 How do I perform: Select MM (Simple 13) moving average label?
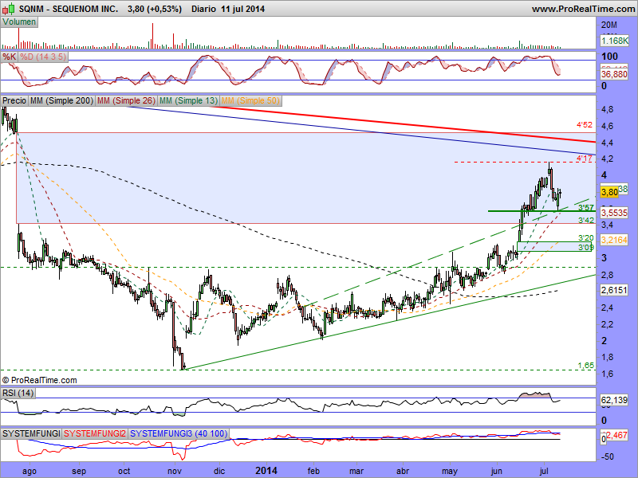188,100
